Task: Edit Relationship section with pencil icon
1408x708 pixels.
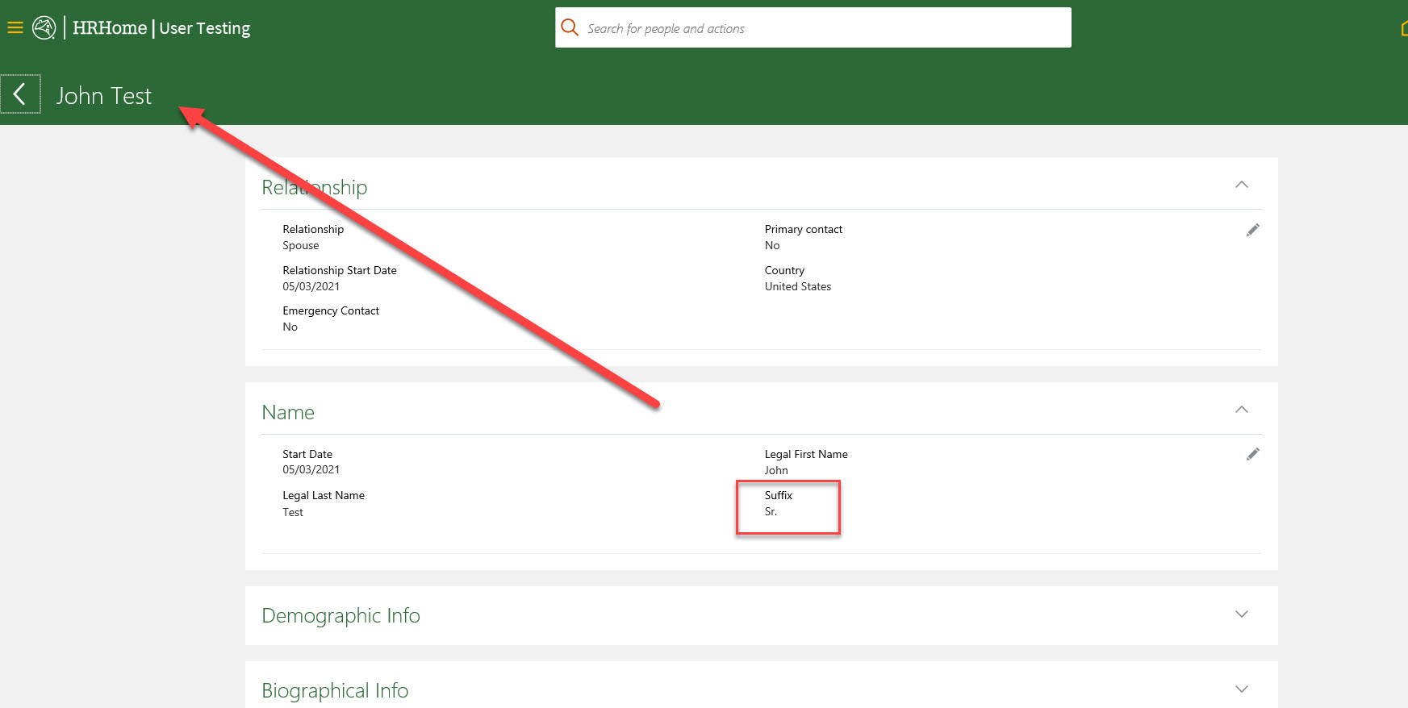Action: click(1252, 230)
